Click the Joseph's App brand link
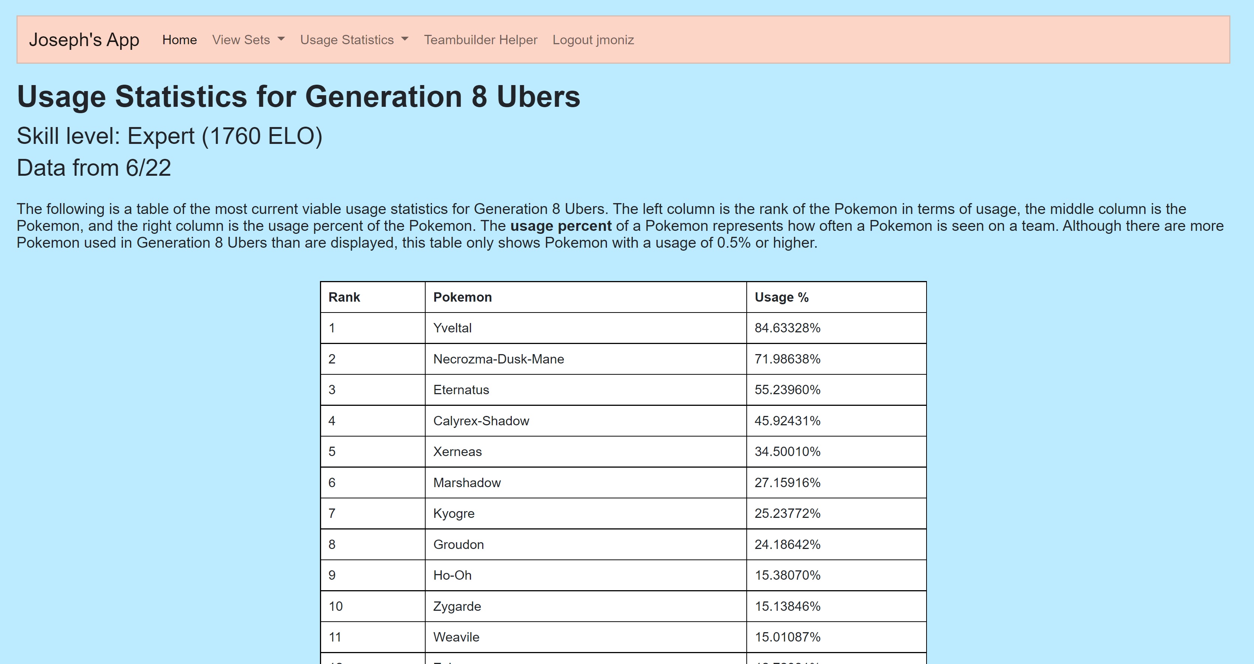1254x664 pixels. coord(84,40)
